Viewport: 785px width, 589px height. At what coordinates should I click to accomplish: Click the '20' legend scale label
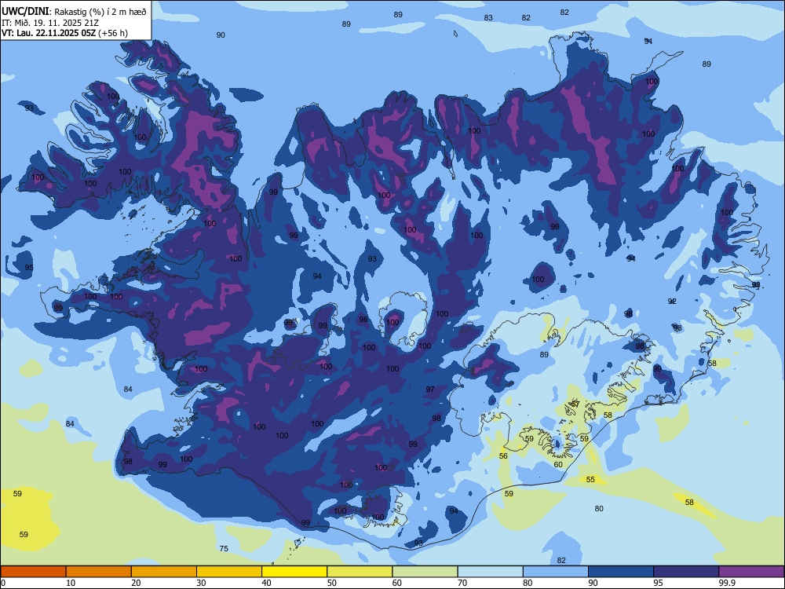[x=136, y=583]
